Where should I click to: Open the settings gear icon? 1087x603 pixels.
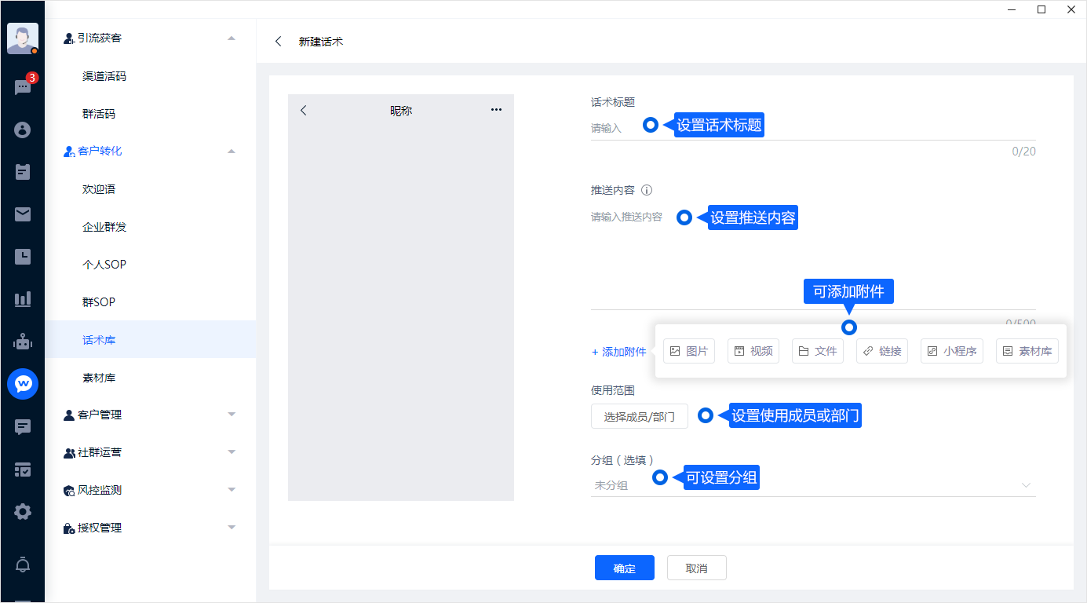point(23,512)
